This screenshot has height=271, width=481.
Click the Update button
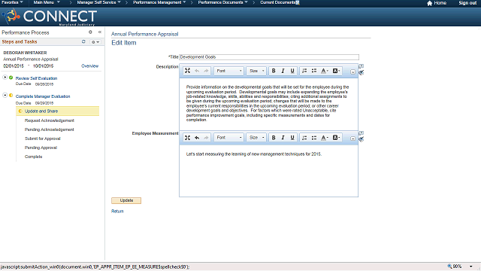click(126, 200)
